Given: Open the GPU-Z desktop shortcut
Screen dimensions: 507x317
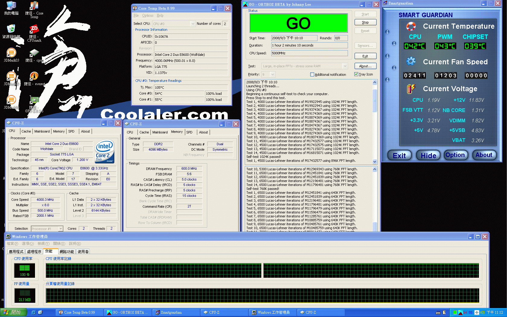Looking at the screenshot, I should pyautogui.click(x=34, y=104).
